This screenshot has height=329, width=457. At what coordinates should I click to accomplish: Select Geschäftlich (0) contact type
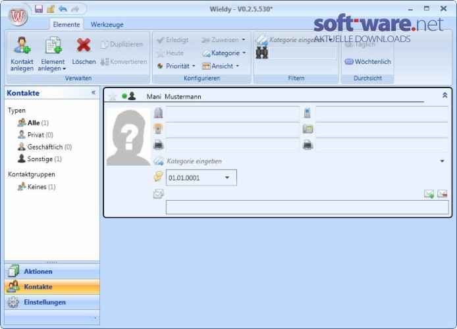coord(45,147)
